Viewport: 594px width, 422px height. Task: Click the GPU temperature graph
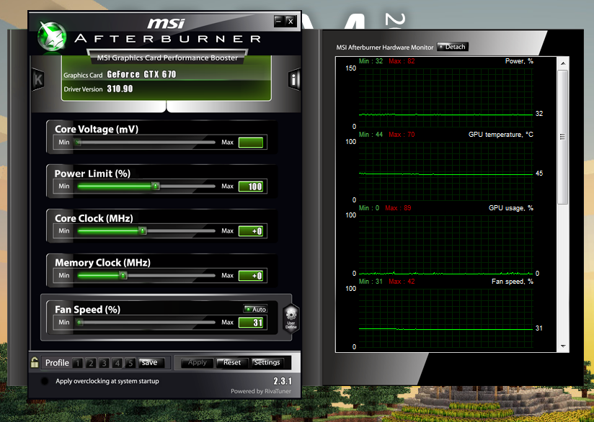[446, 171]
